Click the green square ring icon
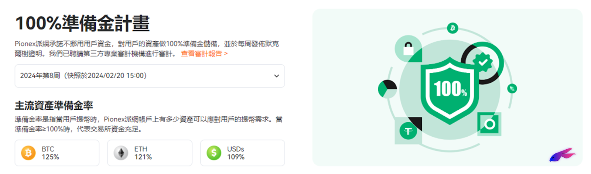Screen dimensions: 591x174 489,124
